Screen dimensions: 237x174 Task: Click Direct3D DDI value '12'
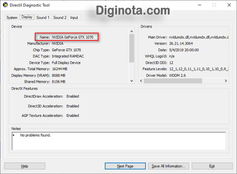(171, 62)
